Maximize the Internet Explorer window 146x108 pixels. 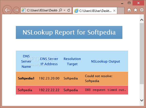pos(129,3)
